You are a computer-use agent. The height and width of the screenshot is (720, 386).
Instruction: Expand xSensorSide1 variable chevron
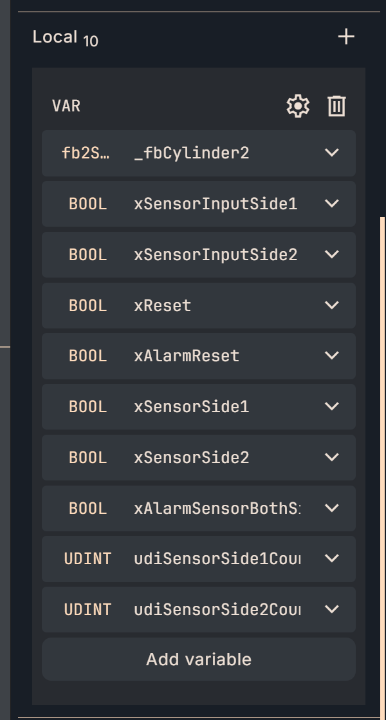[x=332, y=406]
